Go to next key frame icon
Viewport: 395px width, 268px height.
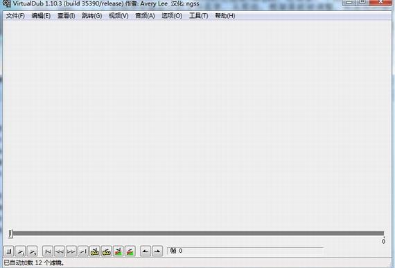(107, 251)
